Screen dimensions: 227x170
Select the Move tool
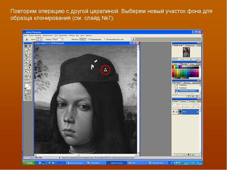[x=30, y=49]
